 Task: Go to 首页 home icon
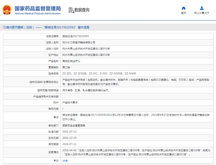tap(184, 8)
